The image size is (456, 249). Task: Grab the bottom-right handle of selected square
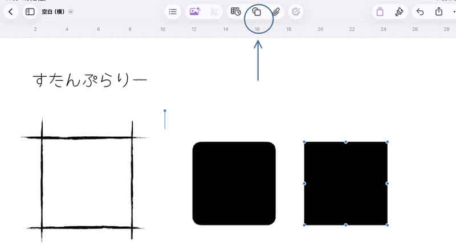pyautogui.click(x=388, y=225)
